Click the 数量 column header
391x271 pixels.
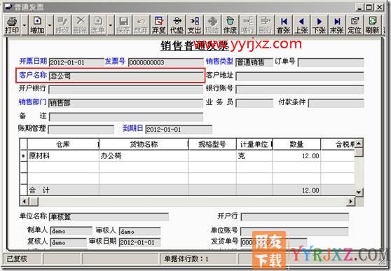point(296,144)
